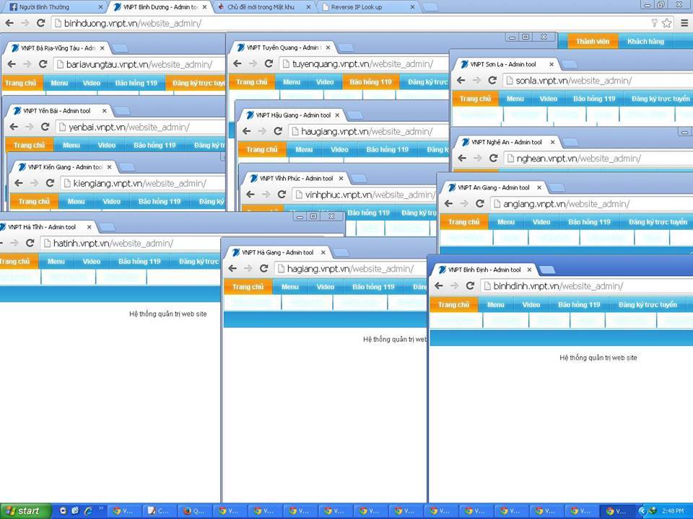The image size is (693, 519).
Task: Reload the Hậu Giang admin window
Action: [278, 131]
